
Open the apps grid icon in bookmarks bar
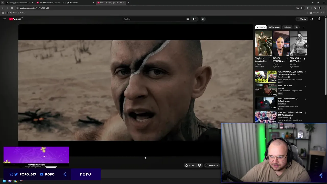click(x=3, y=13)
